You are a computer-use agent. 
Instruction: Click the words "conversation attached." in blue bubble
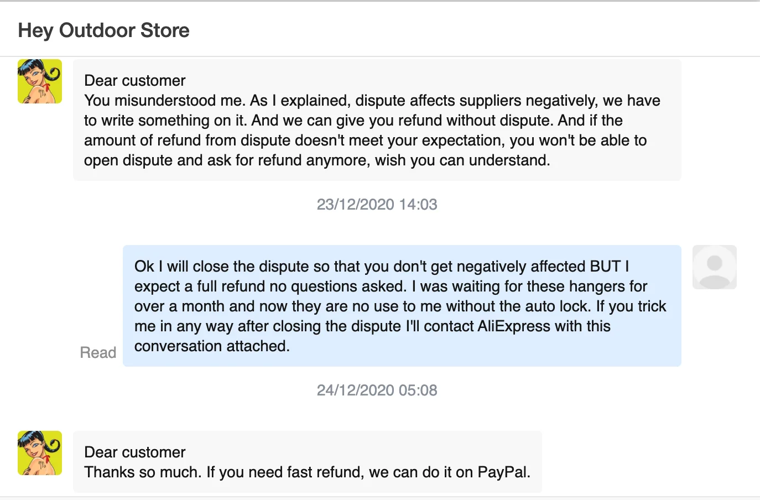coord(212,346)
